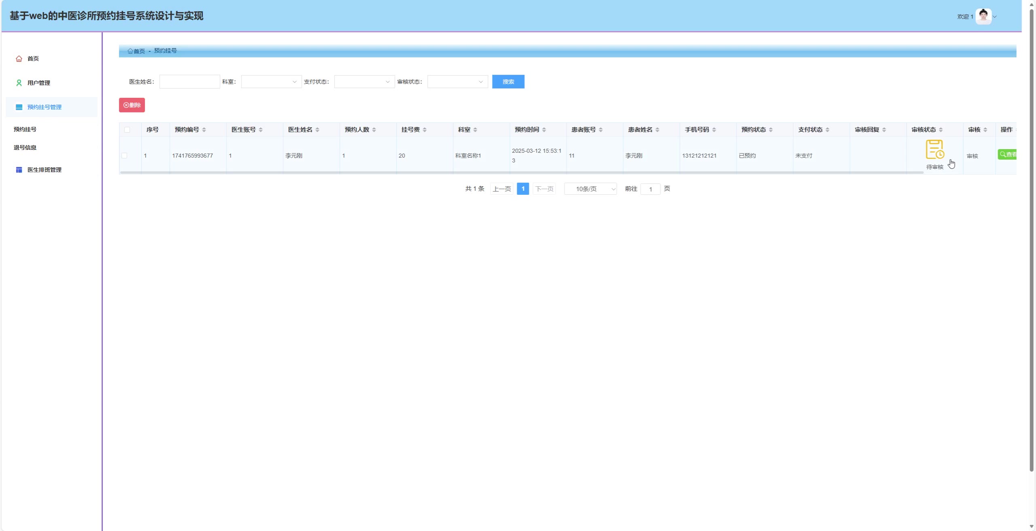The width and height of the screenshot is (1036, 531).
Task: Click the doctor scheduling table icon
Action: point(19,170)
